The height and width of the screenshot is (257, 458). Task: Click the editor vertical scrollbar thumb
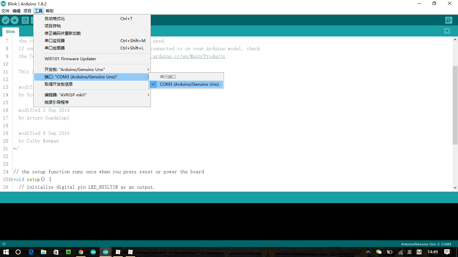tap(455, 105)
